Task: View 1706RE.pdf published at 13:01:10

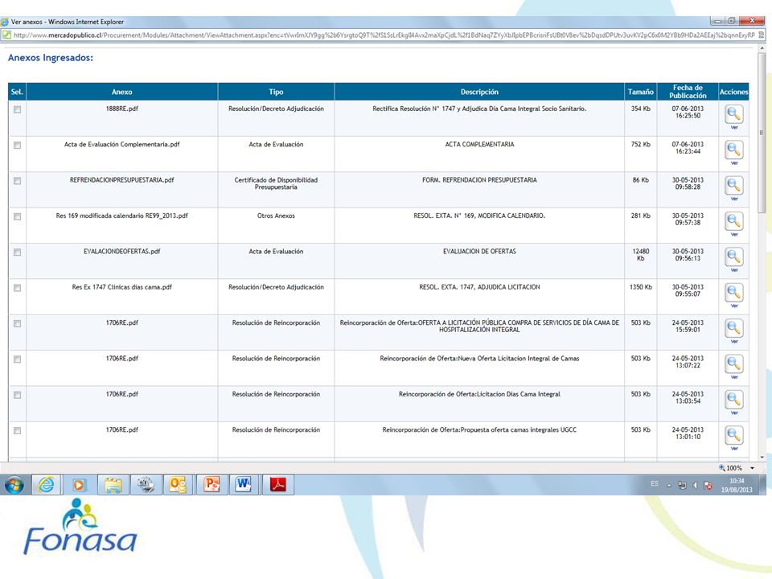Action: point(733,435)
